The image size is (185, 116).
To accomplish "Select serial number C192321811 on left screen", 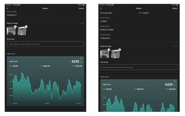I will [12, 15].
